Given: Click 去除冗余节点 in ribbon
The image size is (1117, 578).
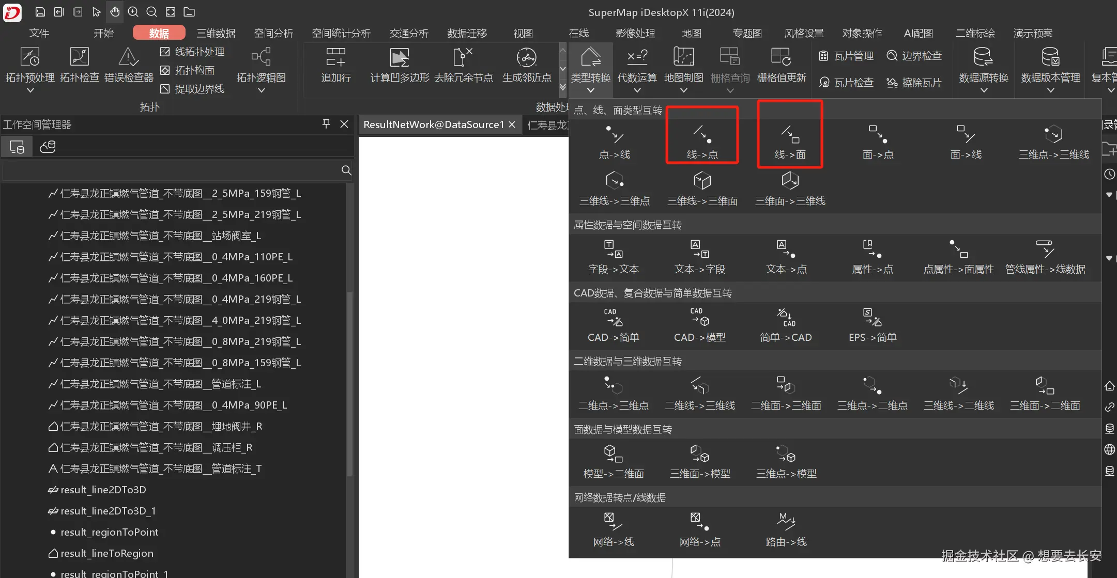Looking at the screenshot, I should [x=464, y=65].
